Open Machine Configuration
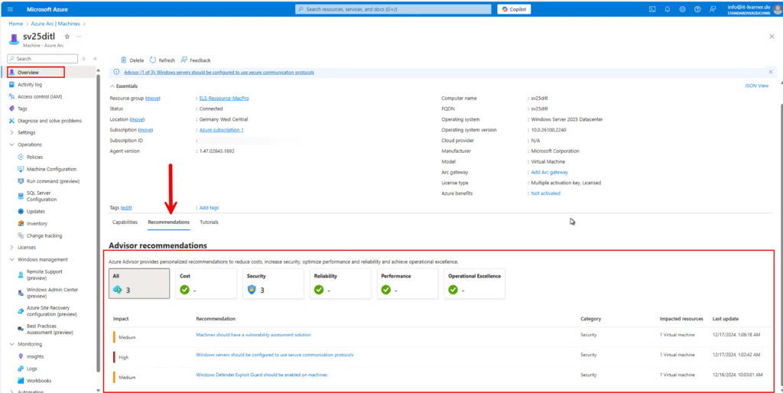Screen dimensions: 783x393 tap(51, 169)
